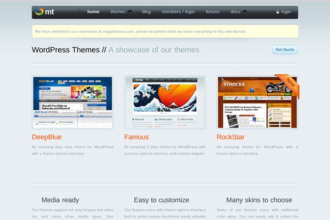Visit the forums menu item
This screenshot has width=330, height=220.
[x=212, y=12]
